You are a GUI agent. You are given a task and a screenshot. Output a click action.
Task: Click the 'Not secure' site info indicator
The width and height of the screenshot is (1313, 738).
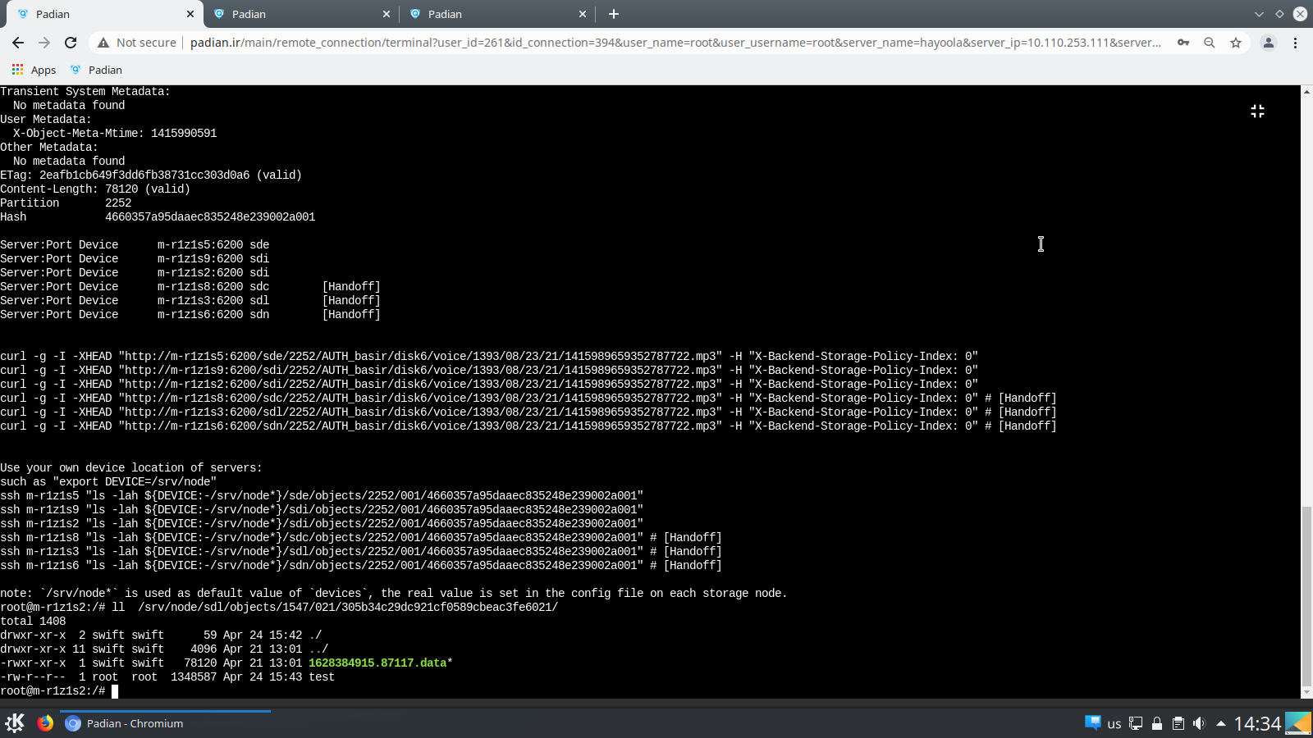tap(137, 43)
